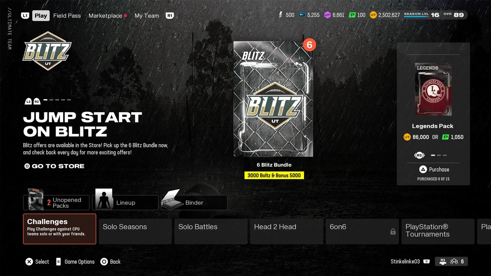Select the Play tab

point(41,16)
